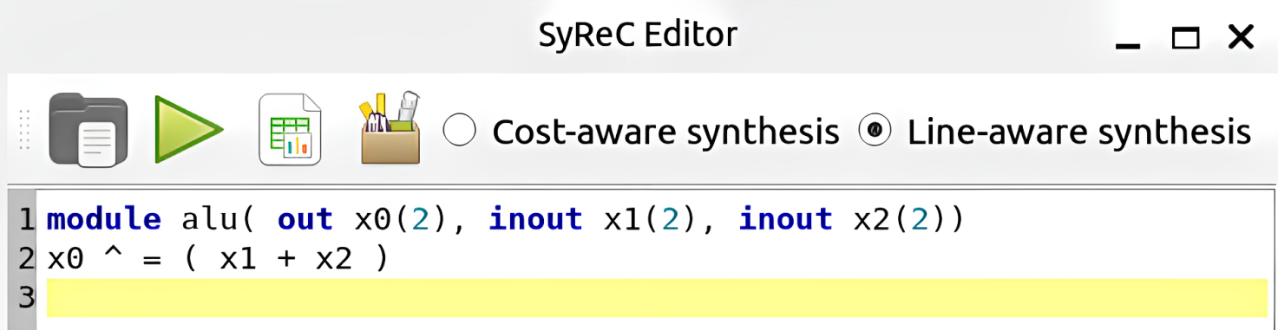Click the 'out' keyword in line 1

(305, 220)
